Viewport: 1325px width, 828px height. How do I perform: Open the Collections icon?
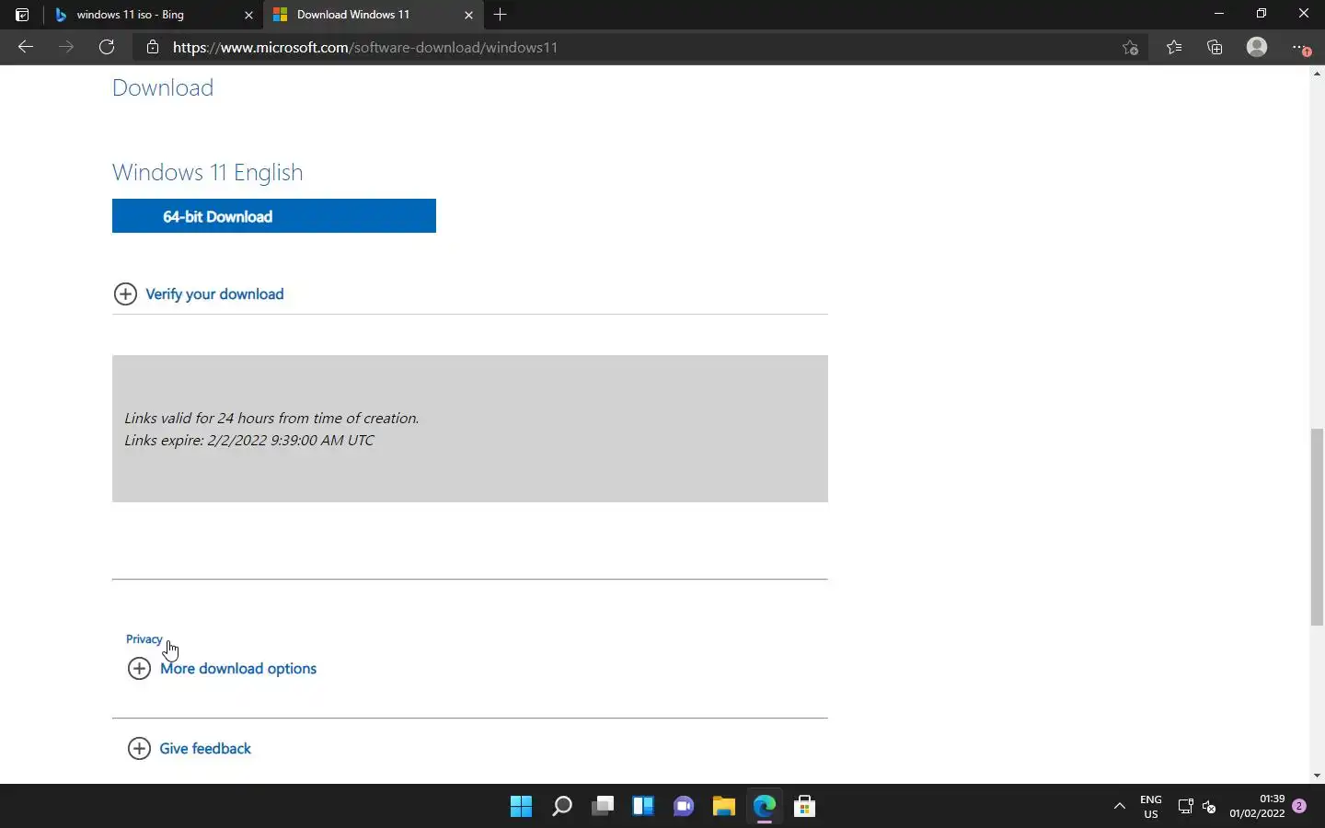click(1215, 47)
